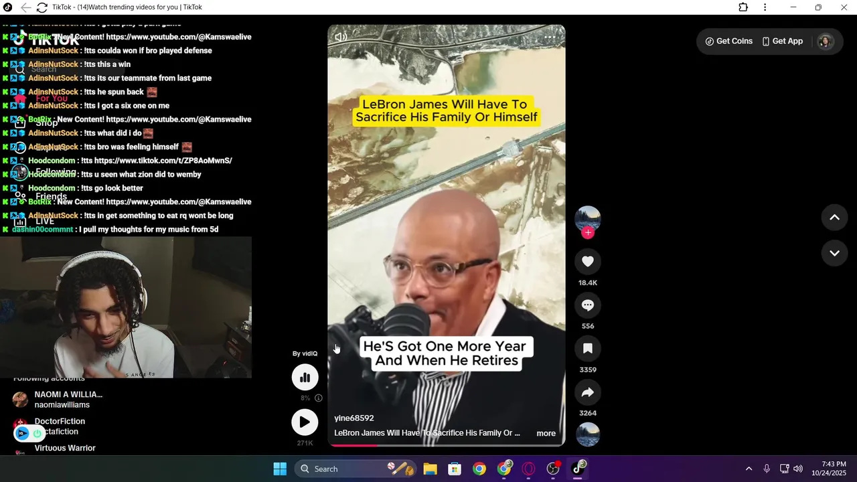The height and width of the screenshot is (482, 857).
Task: Go to the next video arrow
Action: tap(834, 253)
